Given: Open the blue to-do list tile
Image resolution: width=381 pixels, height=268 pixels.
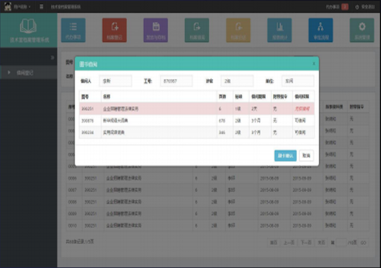Looking at the screenshot, I should tap(73, 30).
